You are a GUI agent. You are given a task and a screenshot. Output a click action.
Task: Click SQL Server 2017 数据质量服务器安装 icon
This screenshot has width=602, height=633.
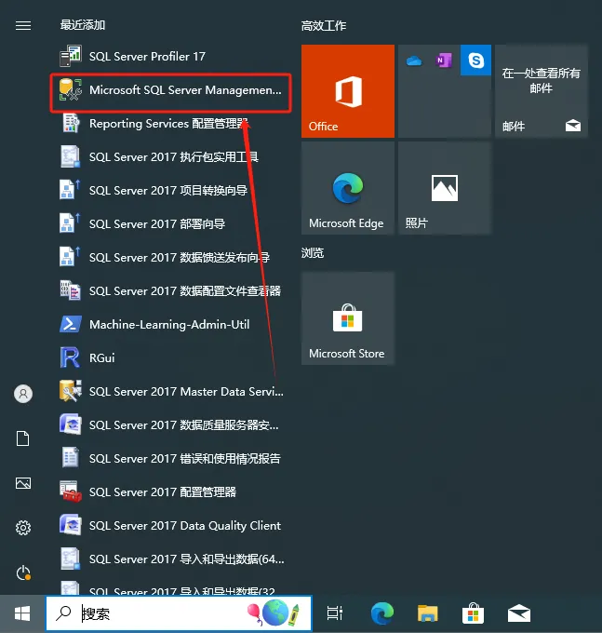pos(71,424)
